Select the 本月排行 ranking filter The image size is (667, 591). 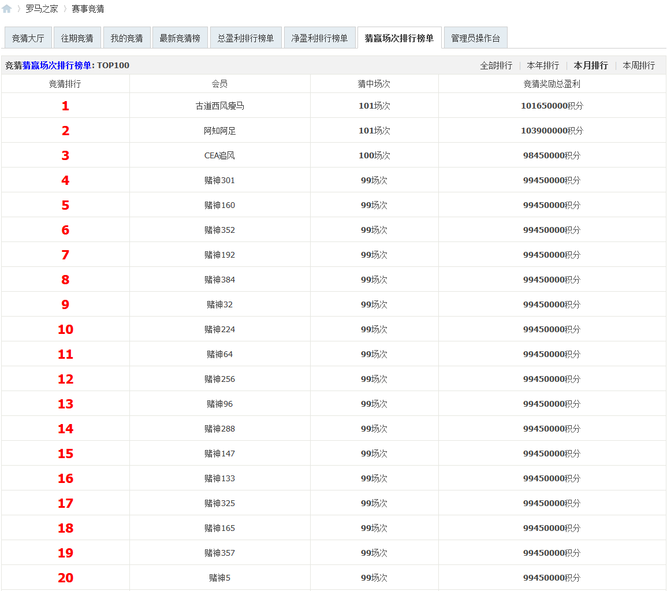[x=591, y=65]
